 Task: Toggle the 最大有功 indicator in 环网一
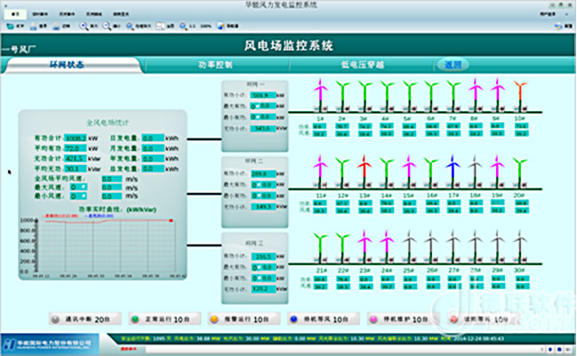[x=255, y=106]
